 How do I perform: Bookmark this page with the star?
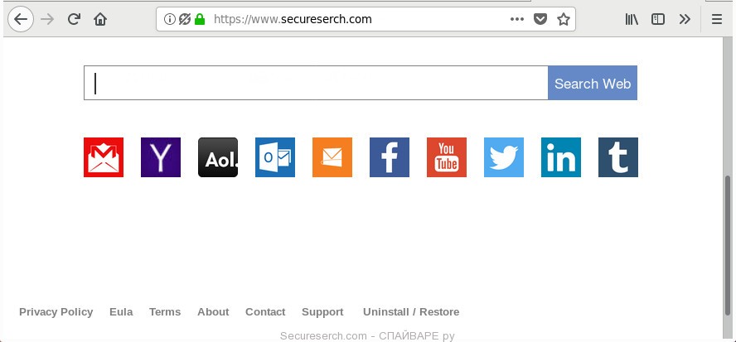[x=564, y=19]
